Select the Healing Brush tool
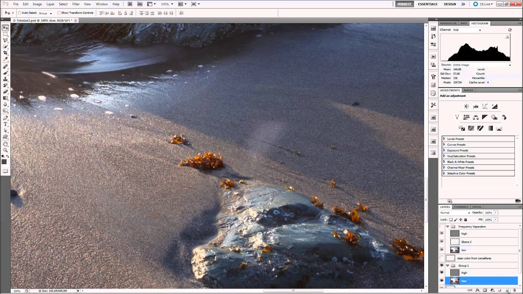The image size is (523, 294). (6, 66)
